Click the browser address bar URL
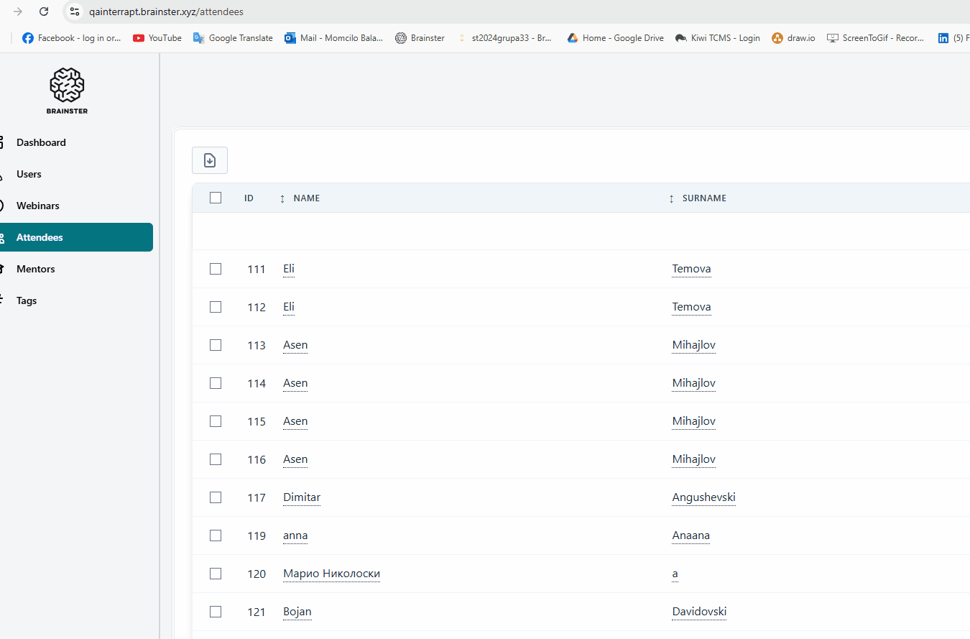This screenshot has height=639, width=970. coord(166,12)
